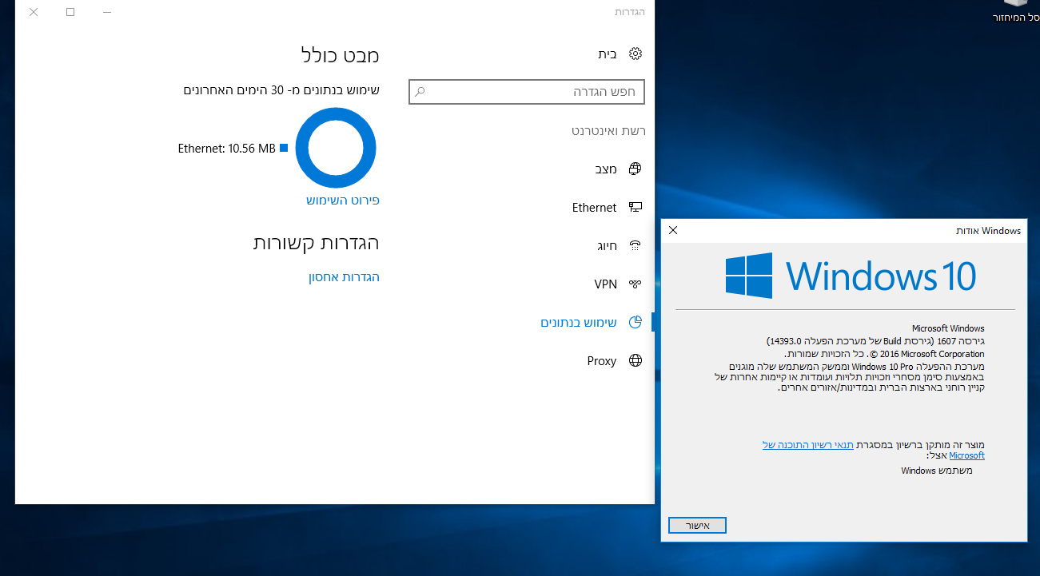Close the About Windows dialog

pyautogui.click(x=673, y=230)
